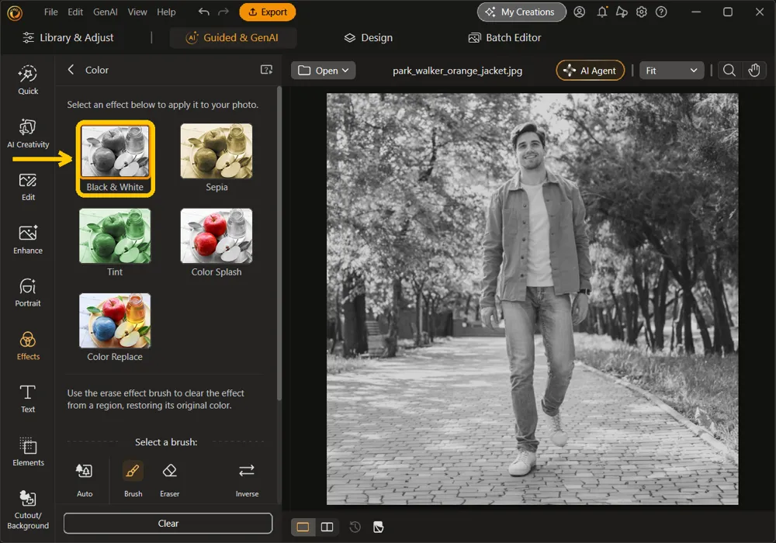
Task: Click the app logo icon
Action: click(x=15, y=13)
